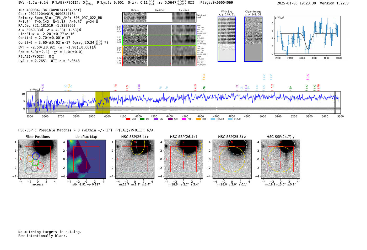The image size is (367, 250).
Task: Select the Weighted Sum 2D spectrum strip
Action: pyautogui.click(x=159, y=17)
